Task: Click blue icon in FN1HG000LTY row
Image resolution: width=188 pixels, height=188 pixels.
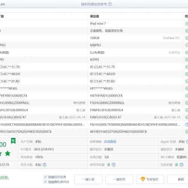Action: pyautogui.click(x=186, y=124)
